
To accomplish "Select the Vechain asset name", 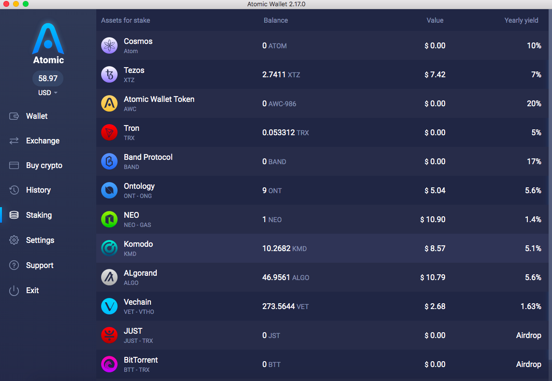I will click(x=137, y=302).
